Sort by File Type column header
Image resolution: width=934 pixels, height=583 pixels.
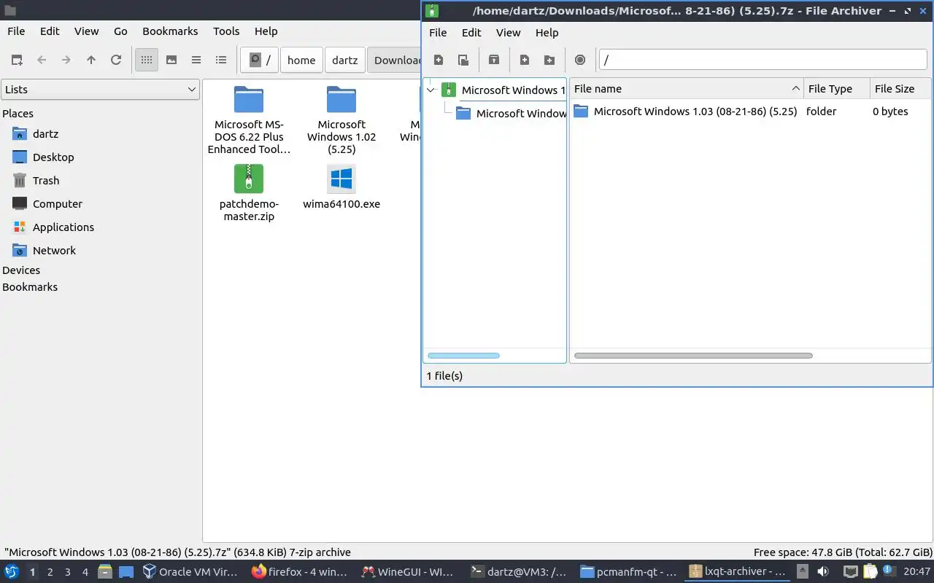tap(837, 89)
